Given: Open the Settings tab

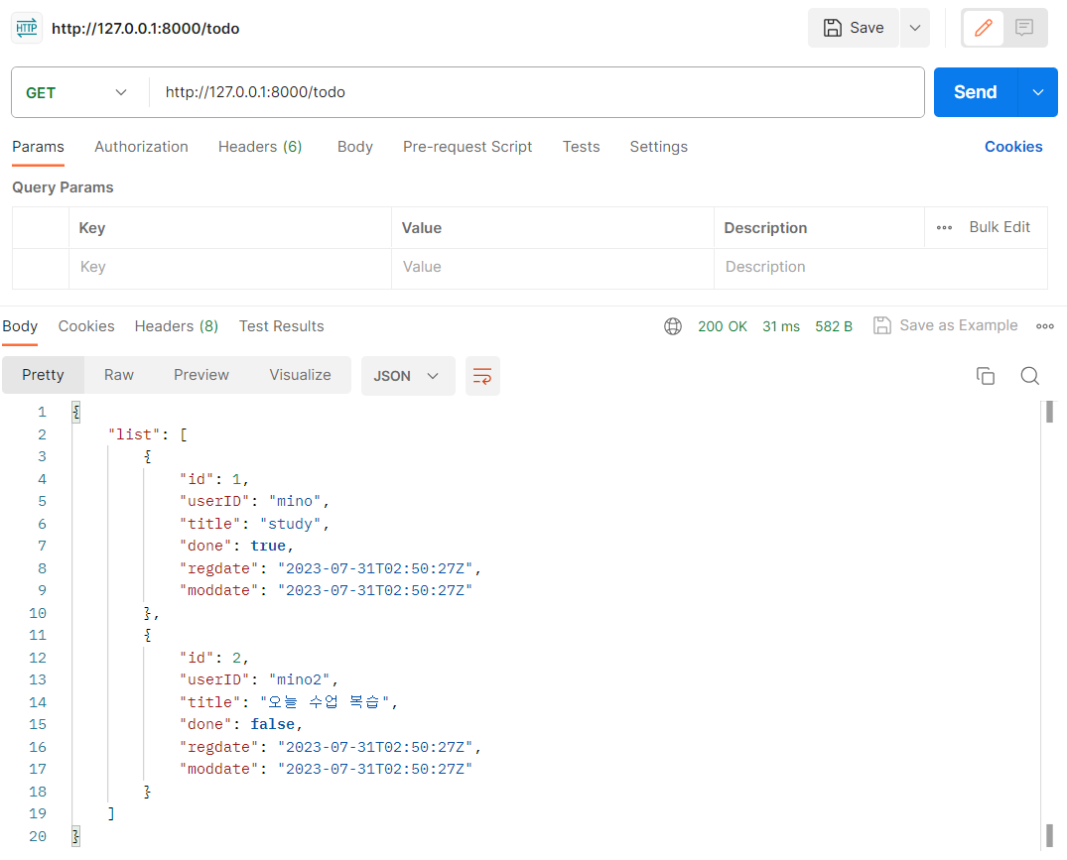Looking at the screenshot, I should pyautogui.click(x=659, y=147).
